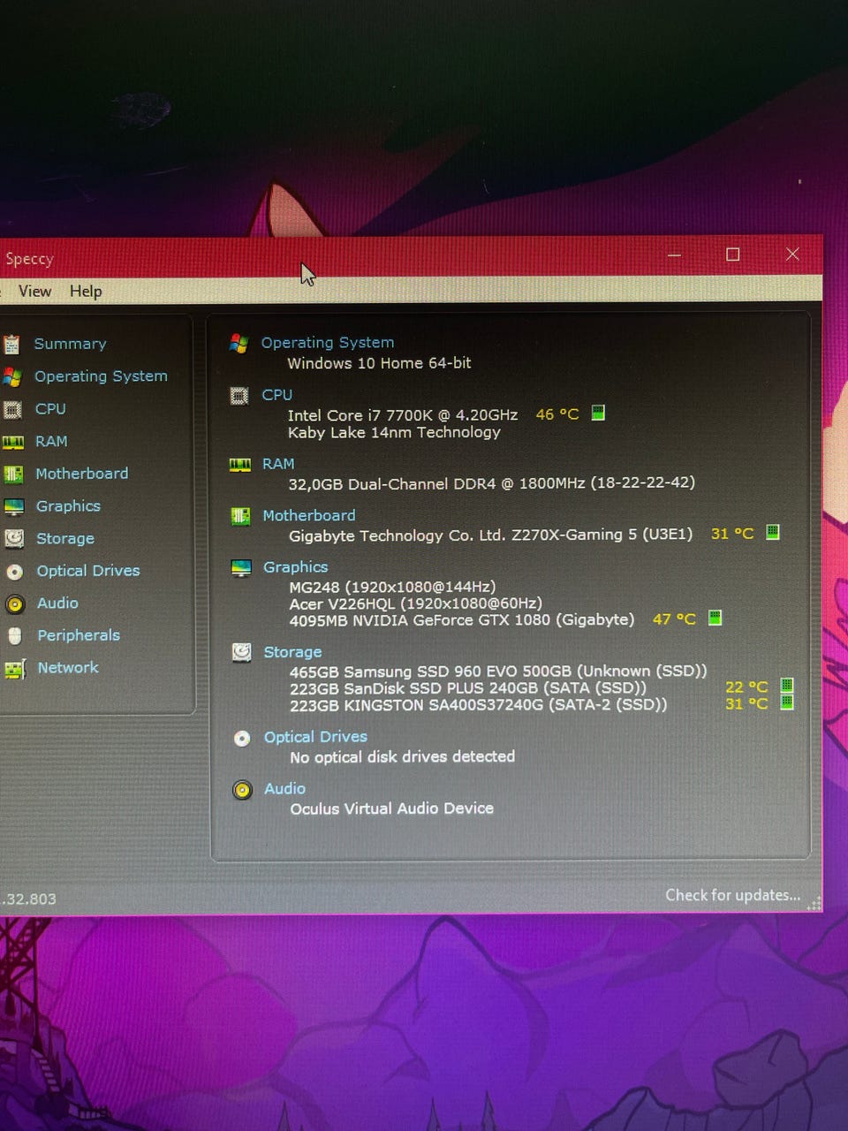Image resolution: width=848 pixels, height=1131 pixels.
Task: Click the Intel Core i7 7700K line
Action: (x=403, y=415)
